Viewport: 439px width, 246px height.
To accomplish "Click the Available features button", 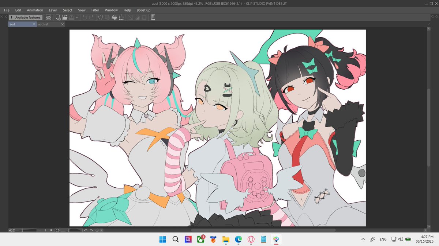I will [26, 17].
